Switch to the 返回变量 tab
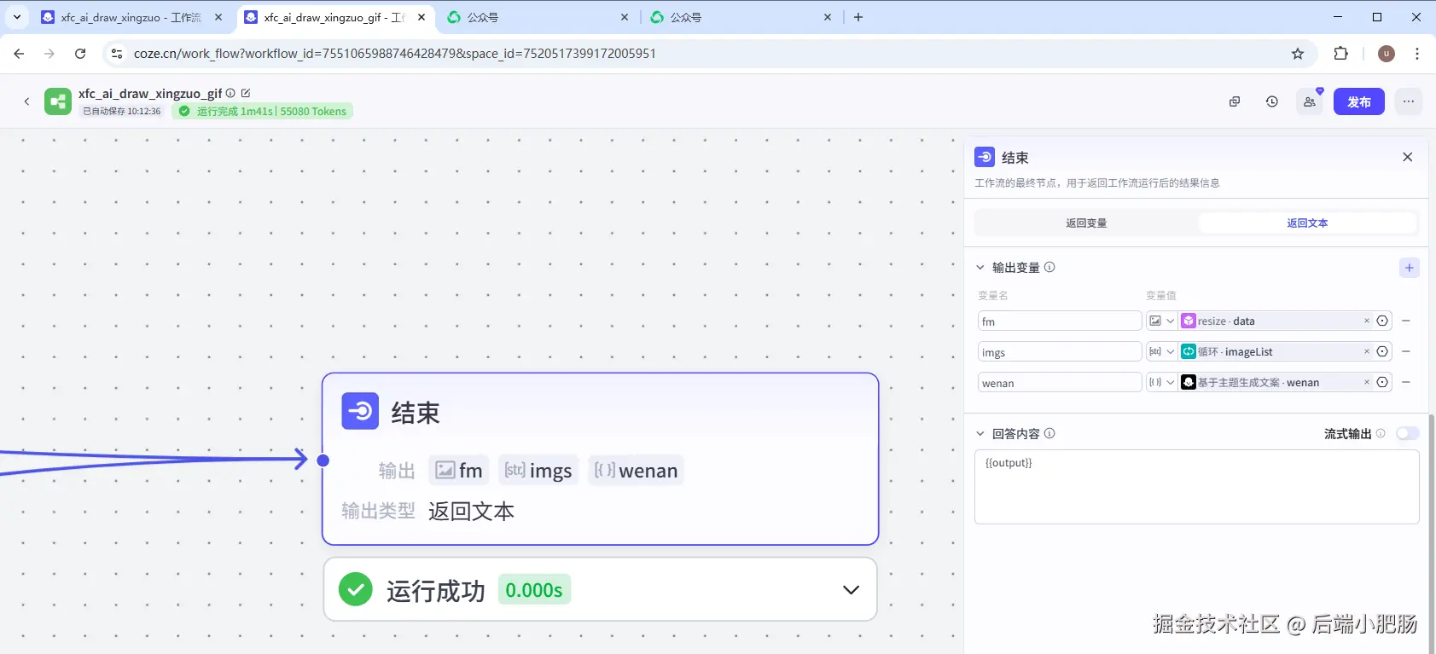Viewport: 1436px width, 654px height. (1086, 223)
